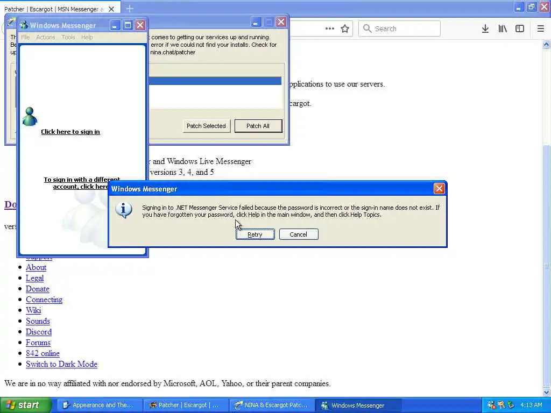Click 'To sign in with a different account' link
Viewport: 551px width, 413px height.
coord(81,183)
